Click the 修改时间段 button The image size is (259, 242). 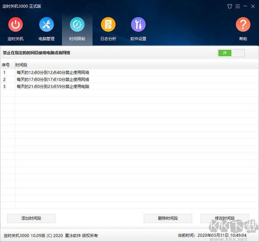pyautogui.click(x=224, y=218)
